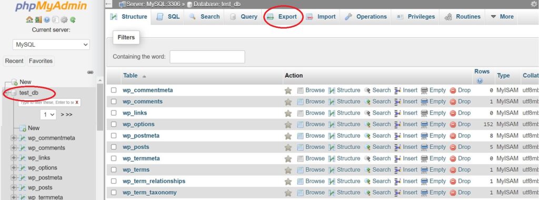Click the link icon above database tree
The image size is (539, 200).
(x=91, y=72)
